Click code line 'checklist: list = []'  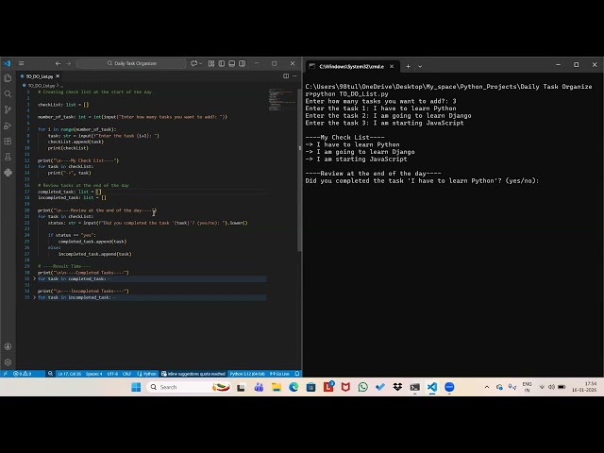coord(63,105)
